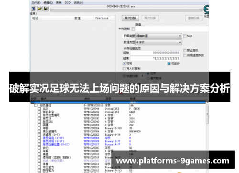Tick the box beside 国籍 entry
This screenshot has height=173, width=239.
39,125
